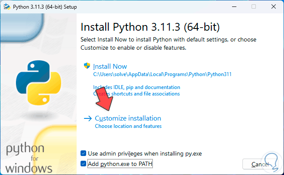Click the shield icon beside Install Now
Image resolution: width=284 pixels, height=175 pixels.
pyautogui.click(x=87, y=66)
